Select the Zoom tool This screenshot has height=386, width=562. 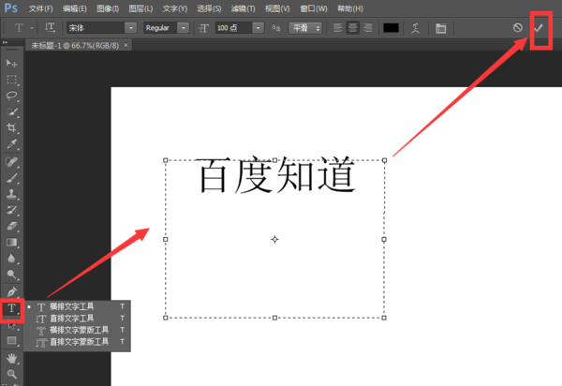tap(11, 374)
